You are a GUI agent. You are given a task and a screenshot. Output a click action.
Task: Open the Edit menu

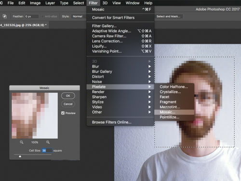coord(22,3)
